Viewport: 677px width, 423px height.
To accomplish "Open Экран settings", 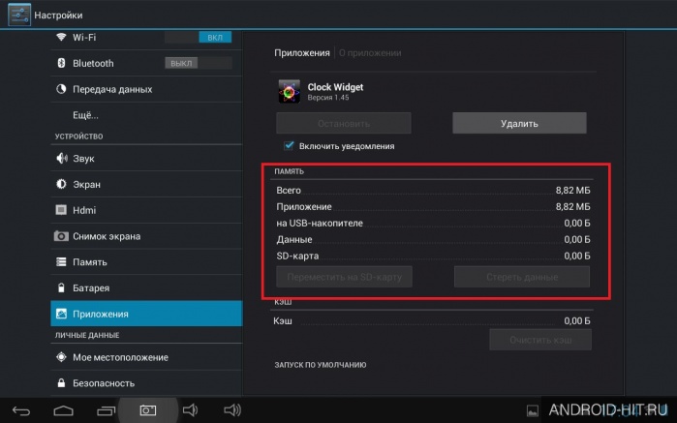I will point(146,184).
